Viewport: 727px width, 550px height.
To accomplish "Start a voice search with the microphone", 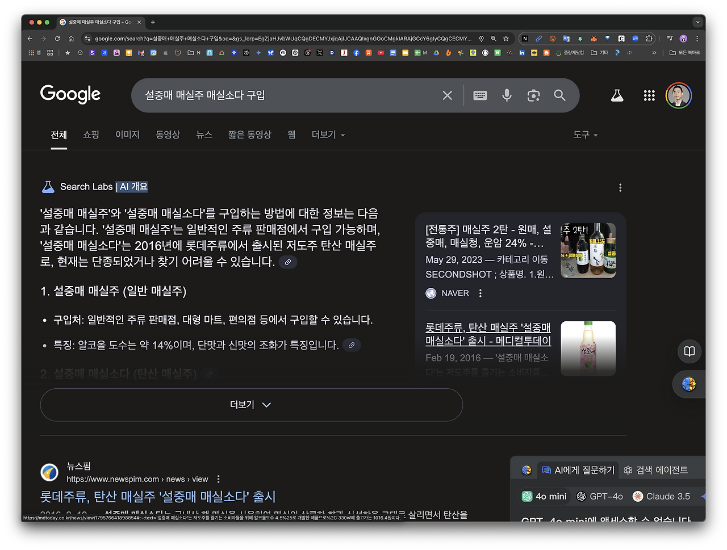I will point(507,95).
